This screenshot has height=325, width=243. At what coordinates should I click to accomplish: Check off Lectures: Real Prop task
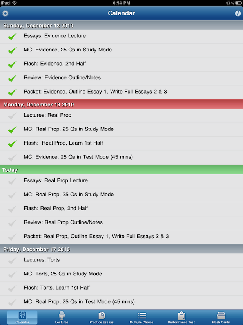[13, 116]
